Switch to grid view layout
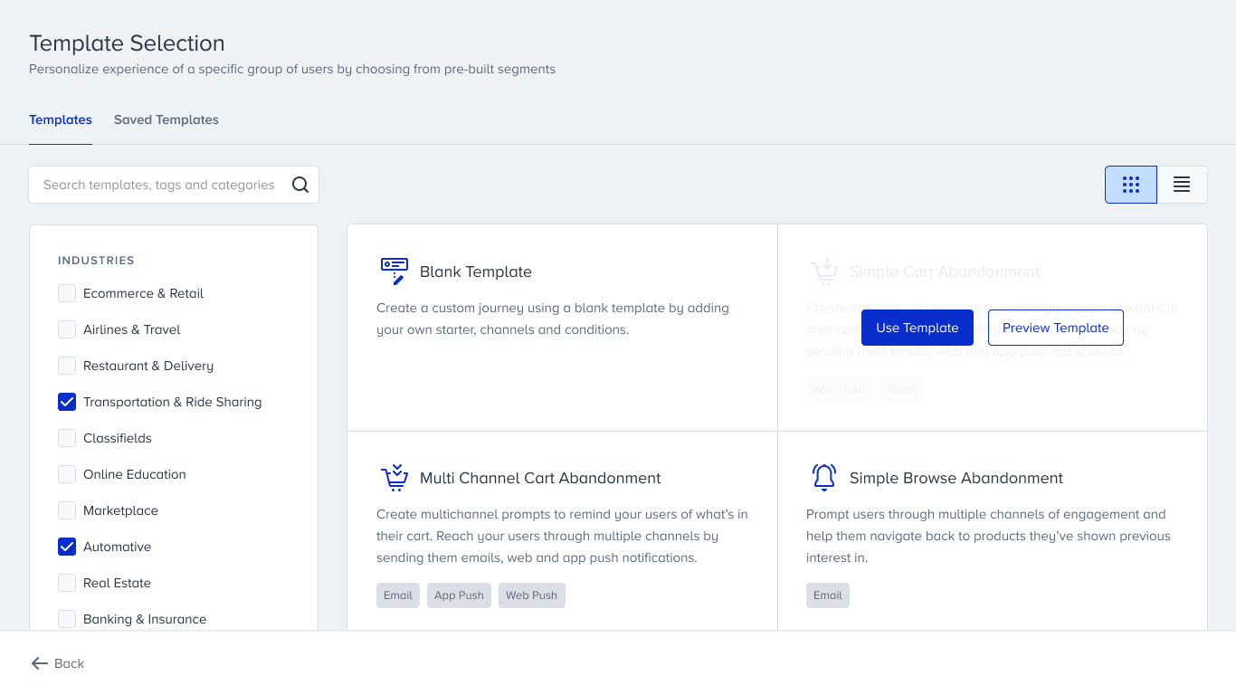The image size is (1236, 695). (1130, 185)
